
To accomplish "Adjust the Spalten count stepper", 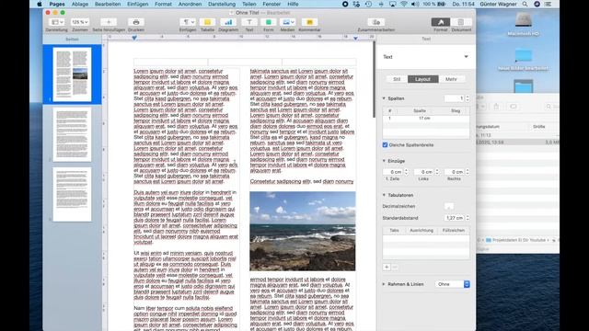I will tap(468, 98).
